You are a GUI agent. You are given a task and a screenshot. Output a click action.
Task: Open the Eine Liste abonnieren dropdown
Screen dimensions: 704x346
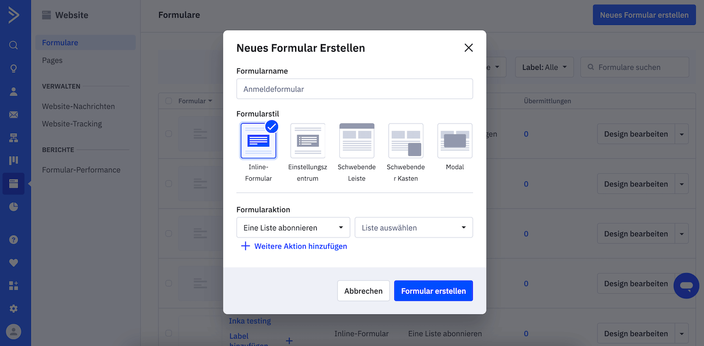pos(293,227)
